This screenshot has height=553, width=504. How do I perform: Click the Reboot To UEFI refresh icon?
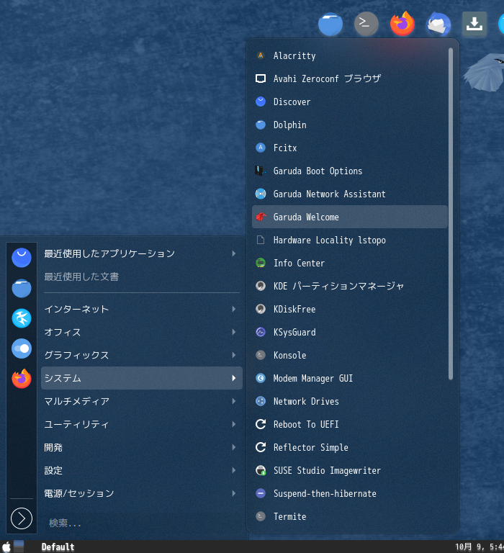pos(261,424)
